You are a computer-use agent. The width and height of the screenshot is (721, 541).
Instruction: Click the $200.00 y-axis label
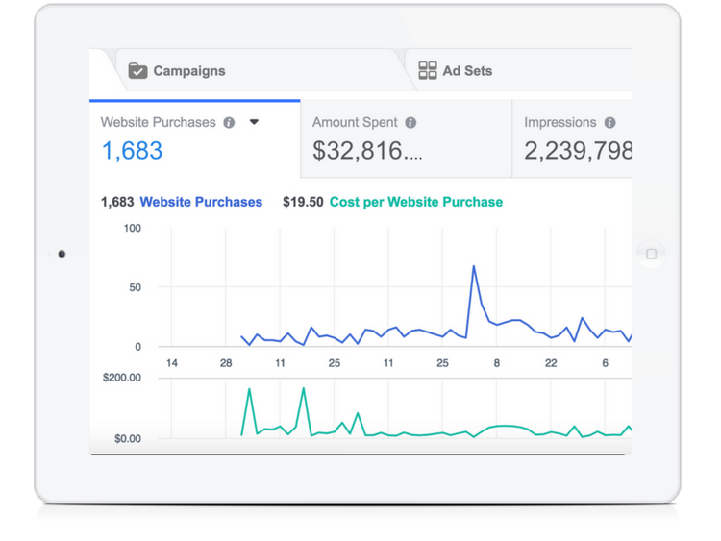[121, 378]
